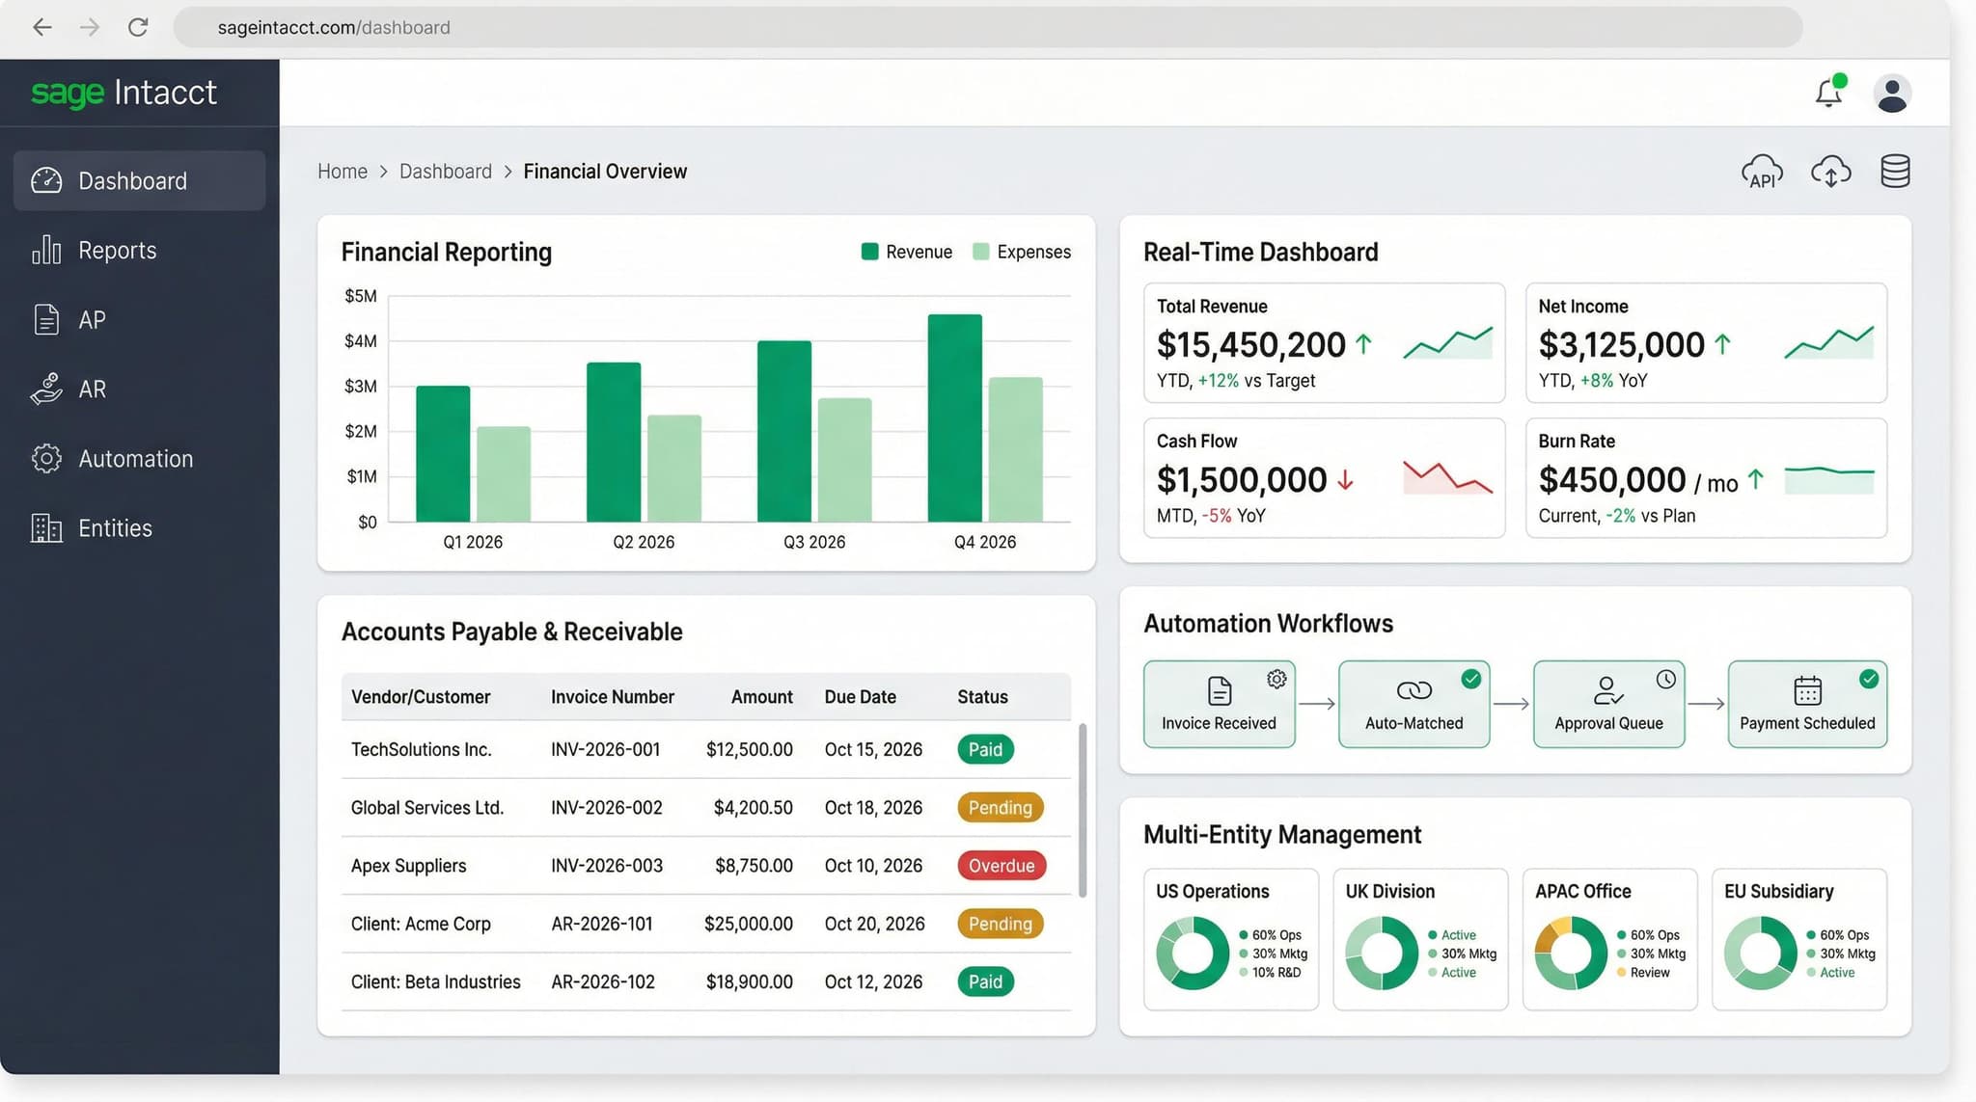Open the API connection icon
Viewport: 1976px width, 1102px height.
click(1761, 170)
